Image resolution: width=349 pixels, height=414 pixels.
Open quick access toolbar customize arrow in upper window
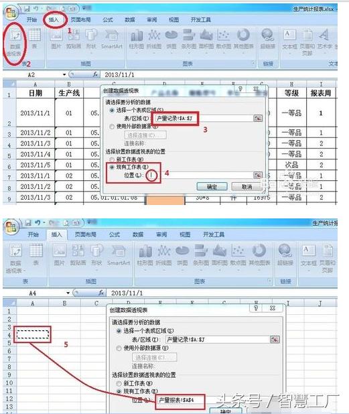tap(84, 8)
